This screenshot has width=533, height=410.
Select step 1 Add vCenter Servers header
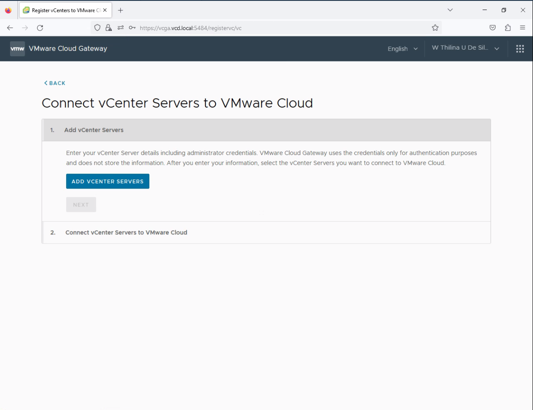point(94,130)
